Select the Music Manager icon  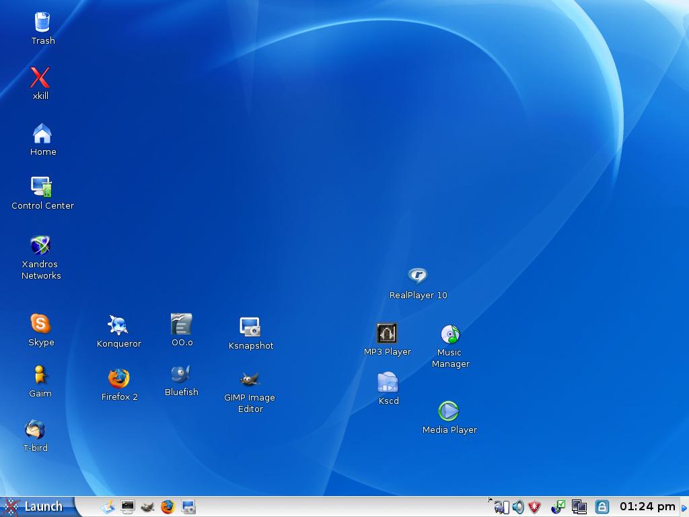(x=450, y=334)
